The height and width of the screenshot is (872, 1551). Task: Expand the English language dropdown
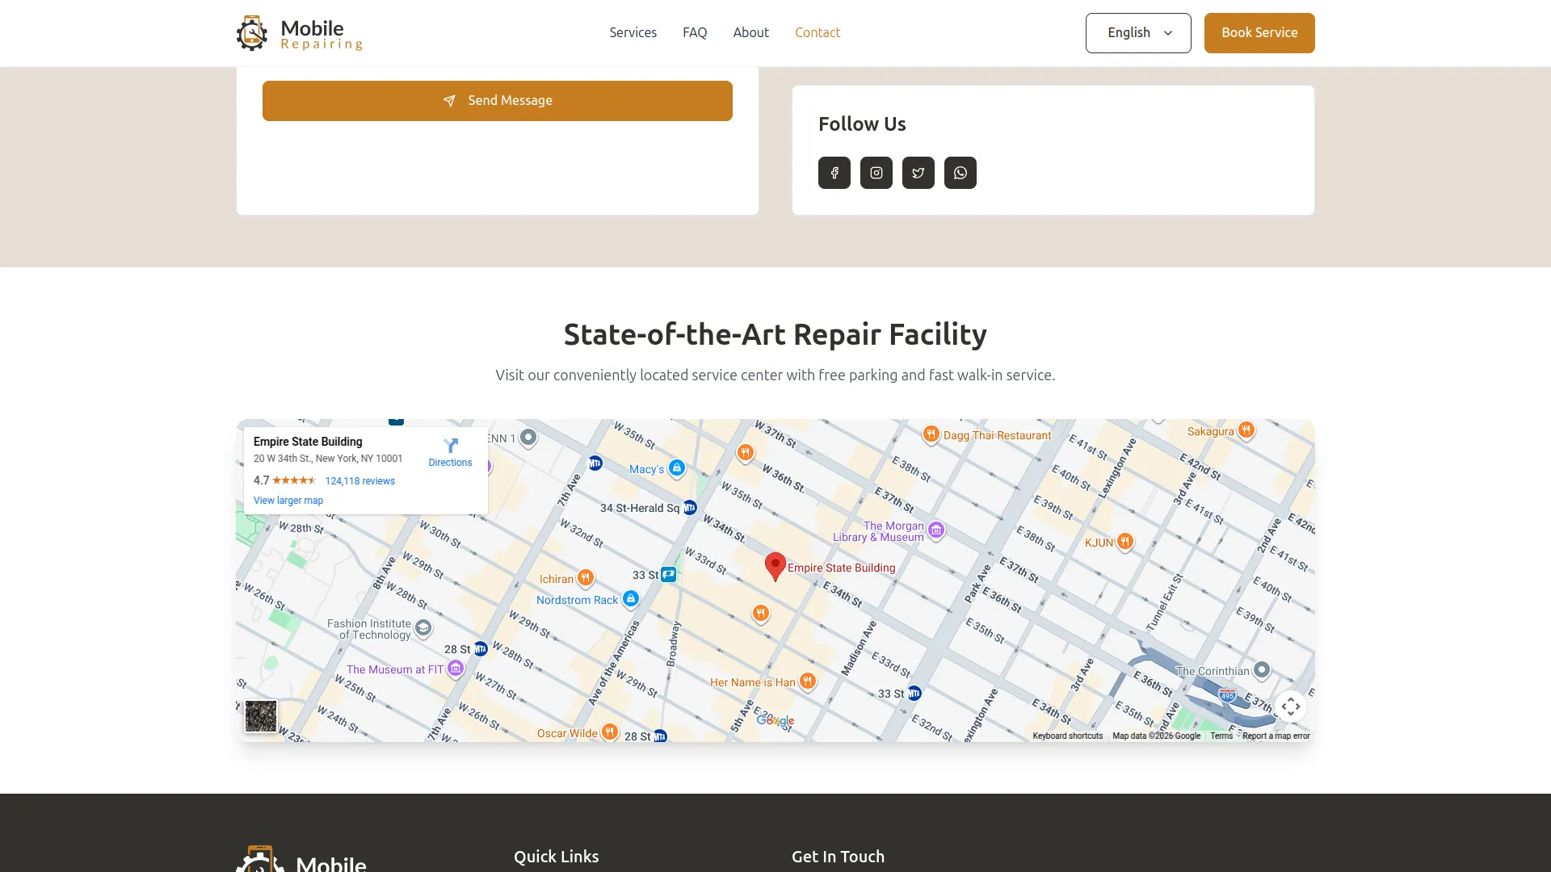[1137, 33]
